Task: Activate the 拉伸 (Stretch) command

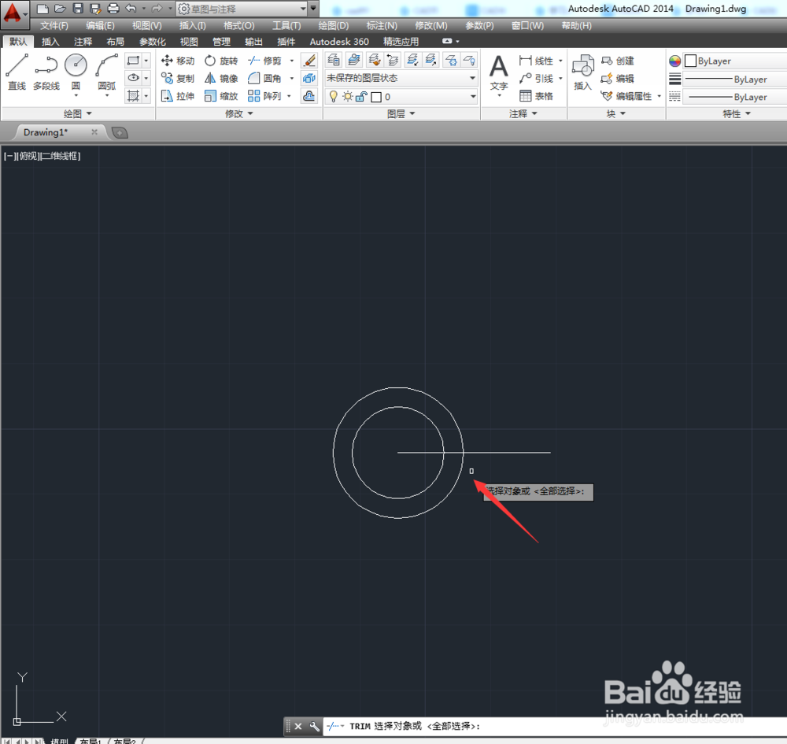Action: click(178, 96)
